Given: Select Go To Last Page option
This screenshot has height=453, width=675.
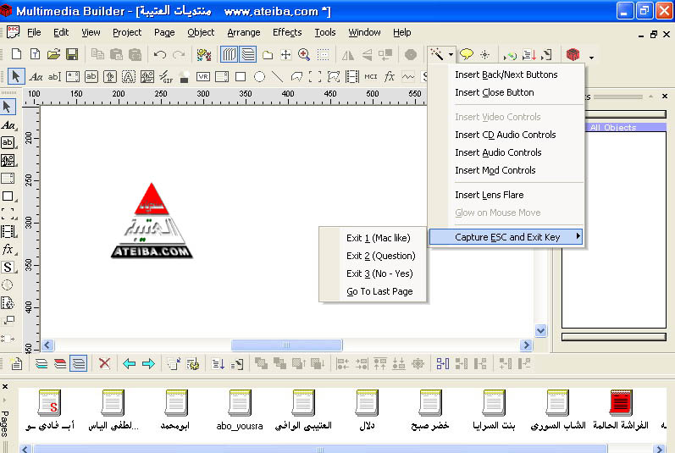Looking at the screenshot, I should pyautogui.click(x=379, y=291).
